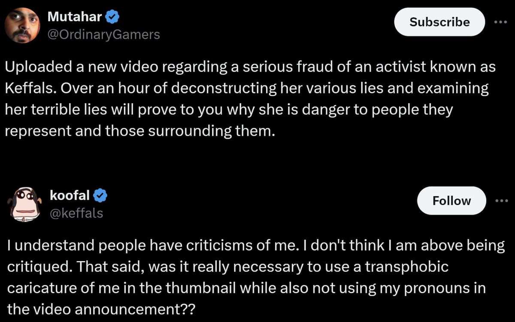Click koofal's verified checkmark icon
The image size is (515, 322).
pos(100,195)
